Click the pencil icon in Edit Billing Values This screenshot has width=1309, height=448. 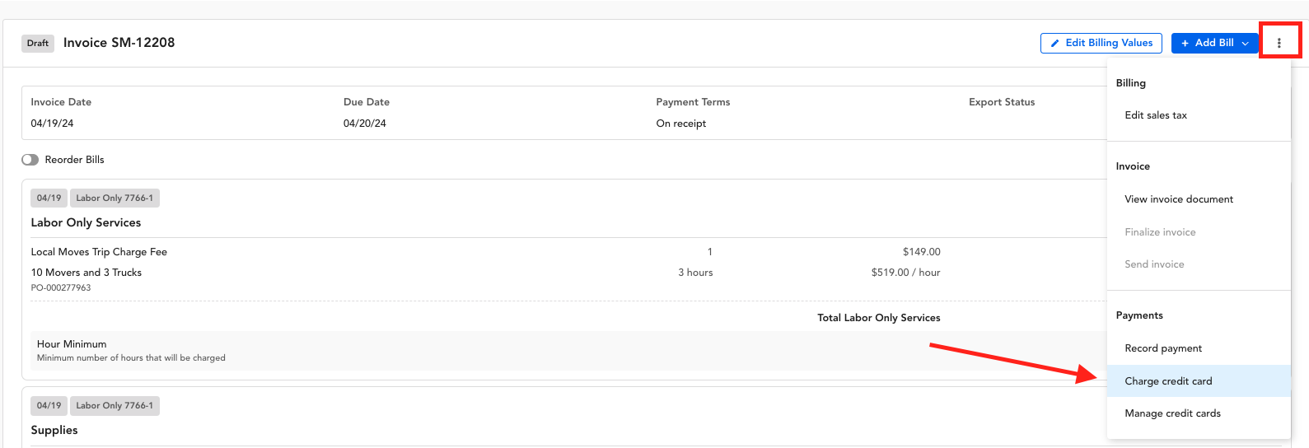point(1054,44)
